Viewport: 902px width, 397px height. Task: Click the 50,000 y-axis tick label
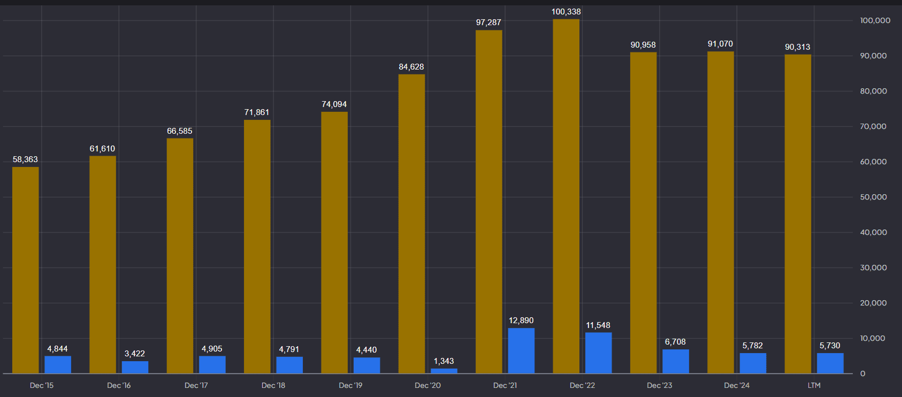(873, 197)
